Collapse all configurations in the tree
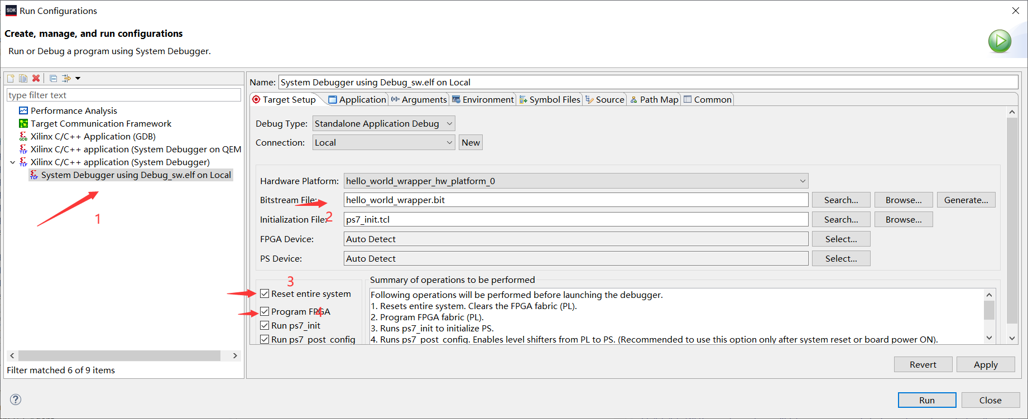1028x419 pixels. (53, 78)
